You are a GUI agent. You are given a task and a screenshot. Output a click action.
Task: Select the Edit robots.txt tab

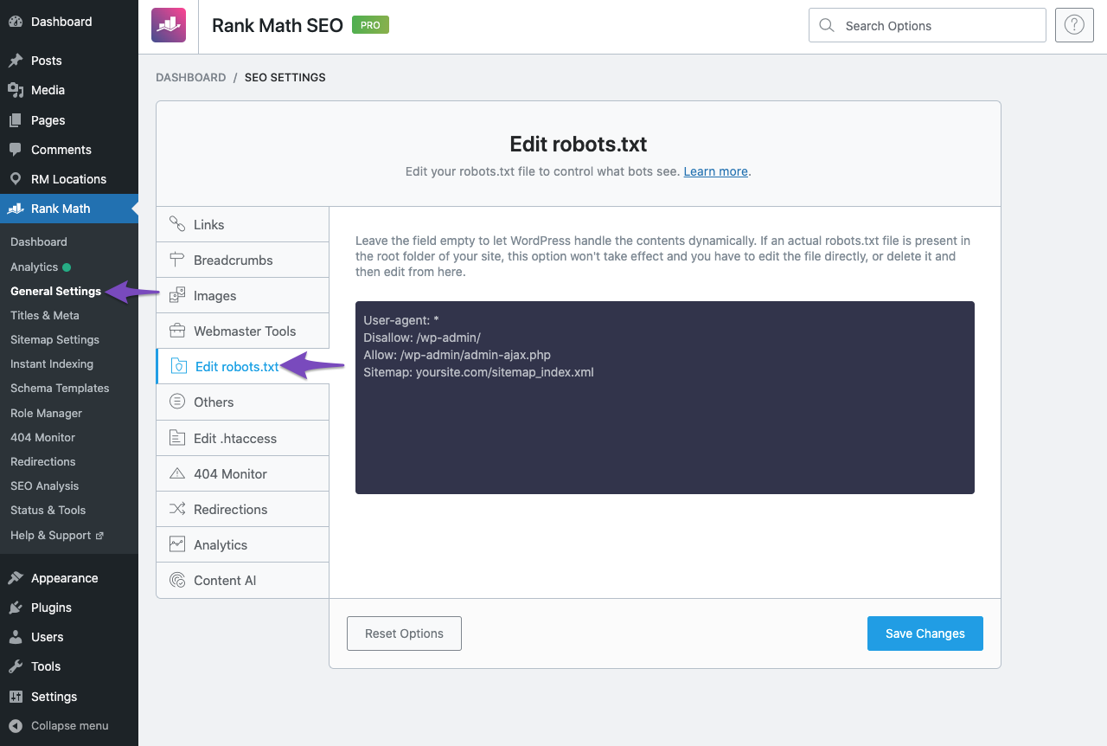pos(243,366)
